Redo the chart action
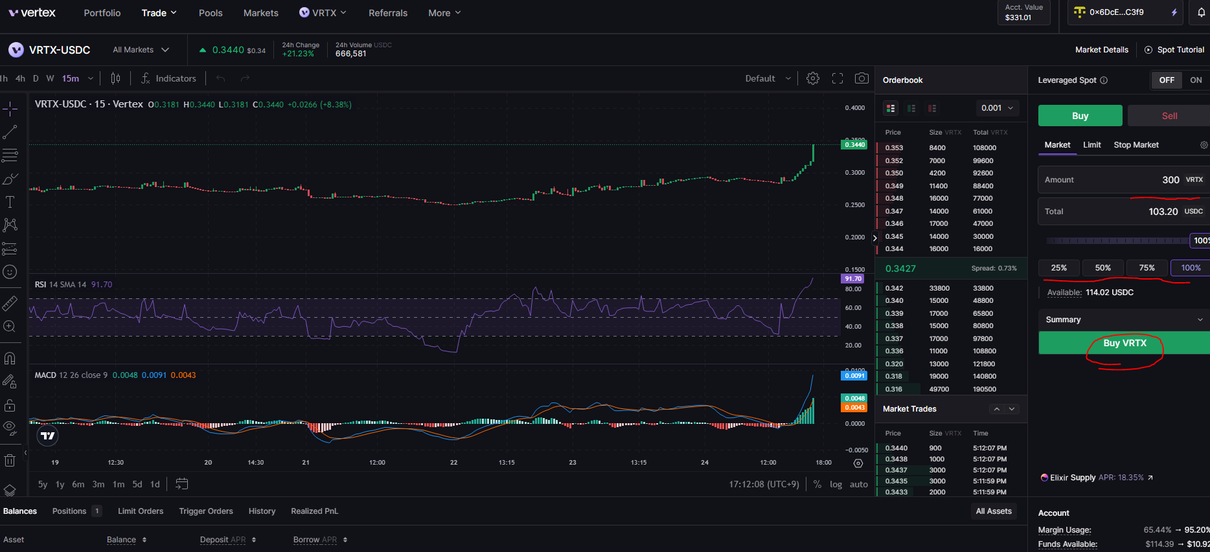 point(245,78)
